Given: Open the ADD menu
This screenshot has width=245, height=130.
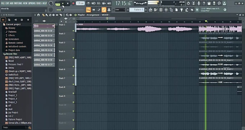Looking at the screenshot, I should [12, 3].
